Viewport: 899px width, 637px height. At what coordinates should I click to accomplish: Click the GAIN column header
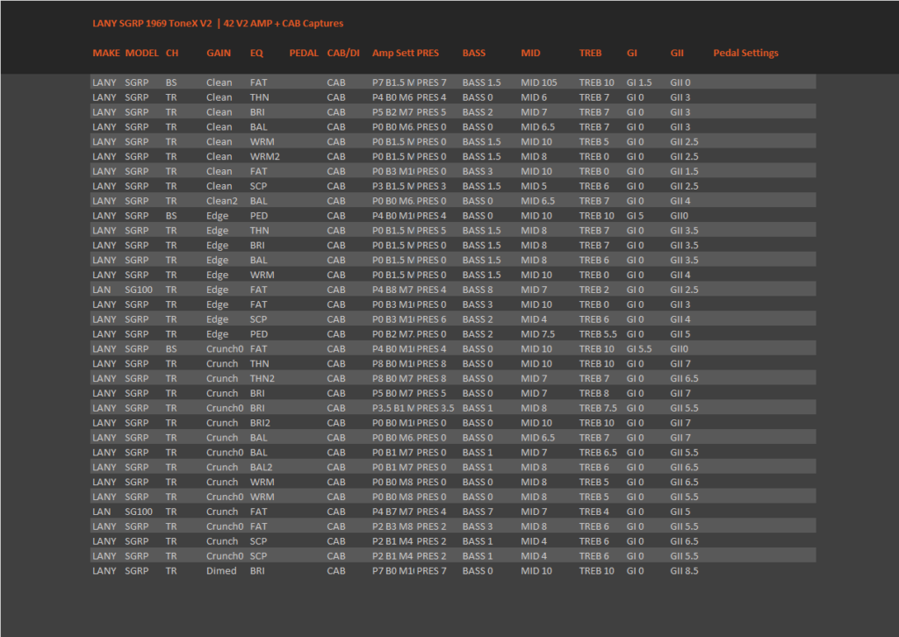coord(219,53)
